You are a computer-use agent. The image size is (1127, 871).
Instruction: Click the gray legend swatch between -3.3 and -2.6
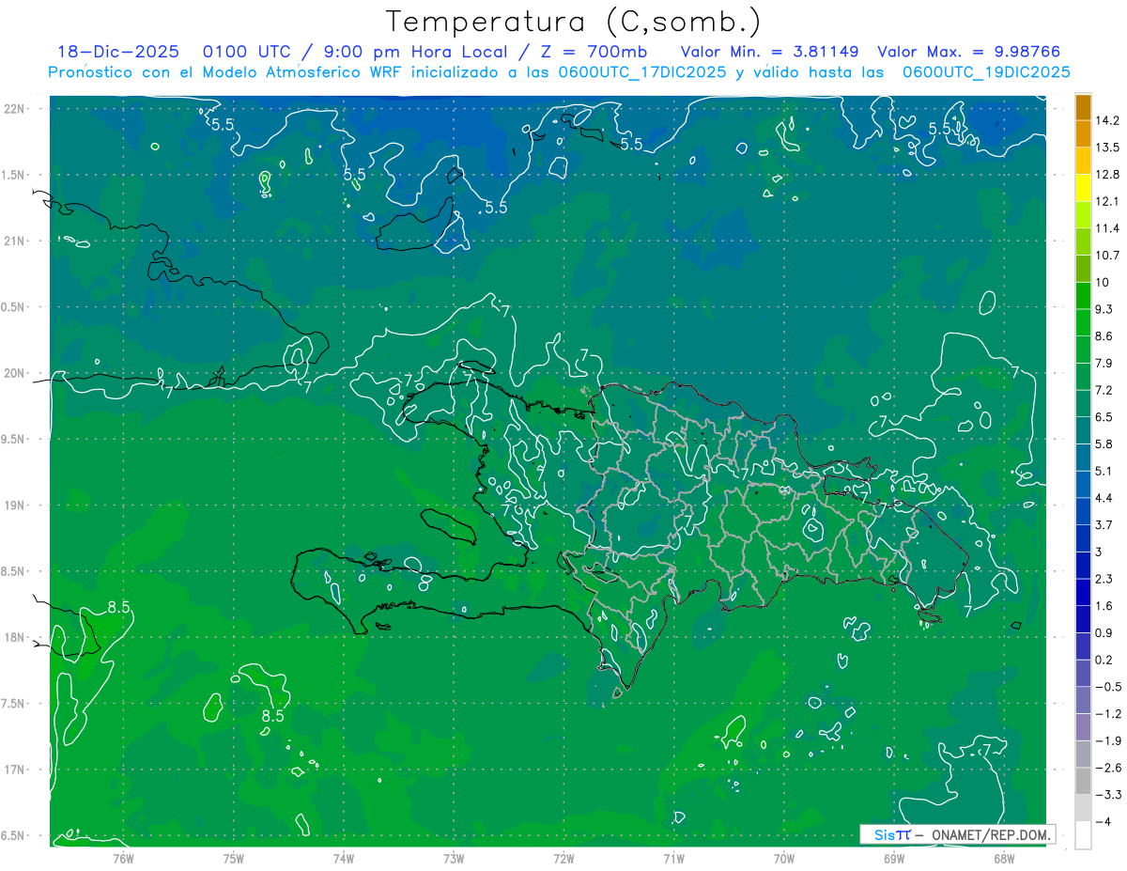[x=1083, y=781]
